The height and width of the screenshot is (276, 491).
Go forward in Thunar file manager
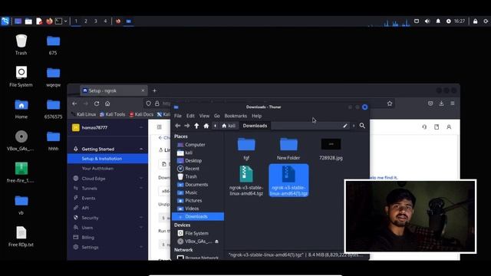(x=187, y=126)
